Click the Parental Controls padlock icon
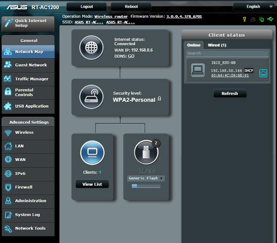 click(x=8, y=91)
